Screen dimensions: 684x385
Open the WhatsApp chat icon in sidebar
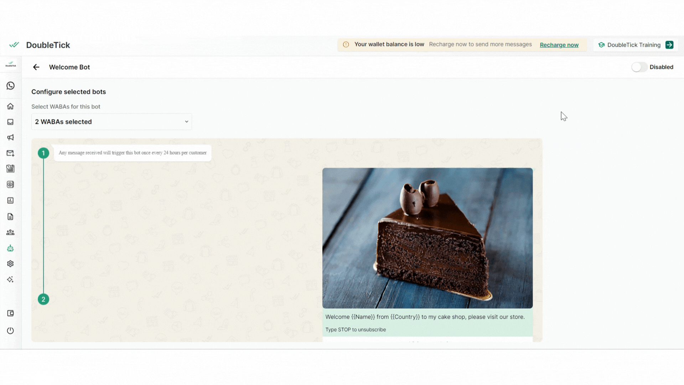[x=10, y=86]
